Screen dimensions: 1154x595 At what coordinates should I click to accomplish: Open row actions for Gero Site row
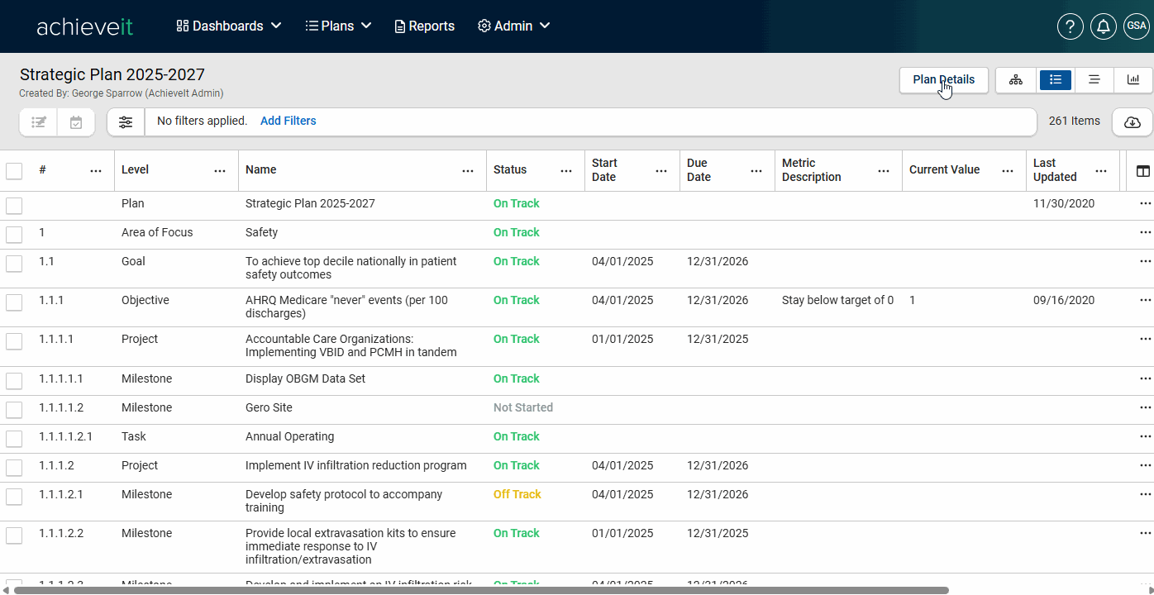[x=1145, y=407]
